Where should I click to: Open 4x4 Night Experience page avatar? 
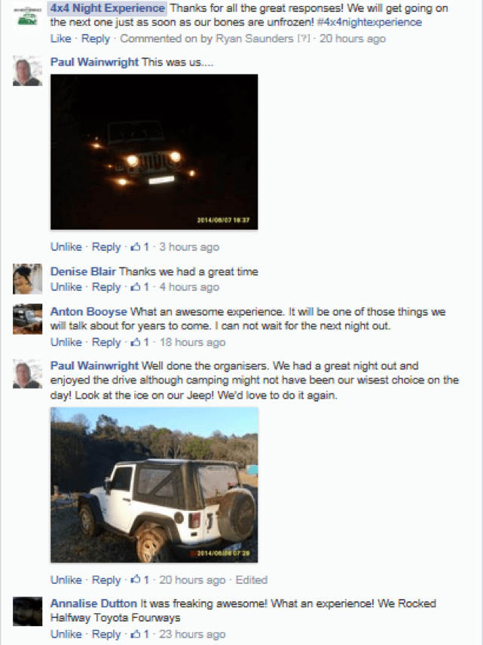(x=28, y=16)
